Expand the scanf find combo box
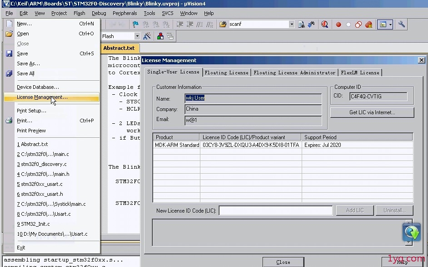This screenshot has width=428, height=267. coord(292,24)
